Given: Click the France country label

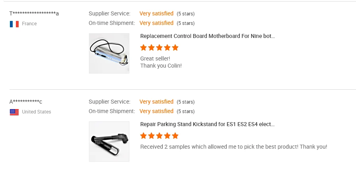Looking at the screenshot, I should click(29, 24).
